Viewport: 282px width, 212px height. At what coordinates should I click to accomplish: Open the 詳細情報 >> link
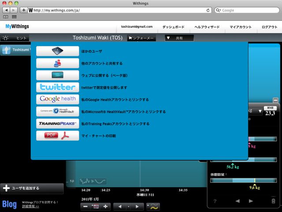[30, 206]
